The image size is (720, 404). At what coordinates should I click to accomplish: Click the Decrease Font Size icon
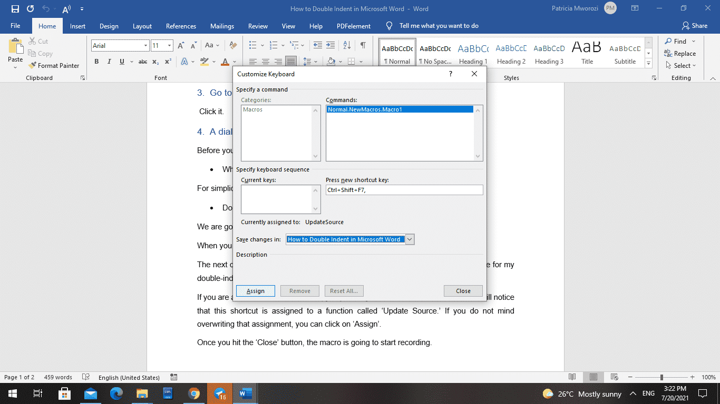pos(193,46)
